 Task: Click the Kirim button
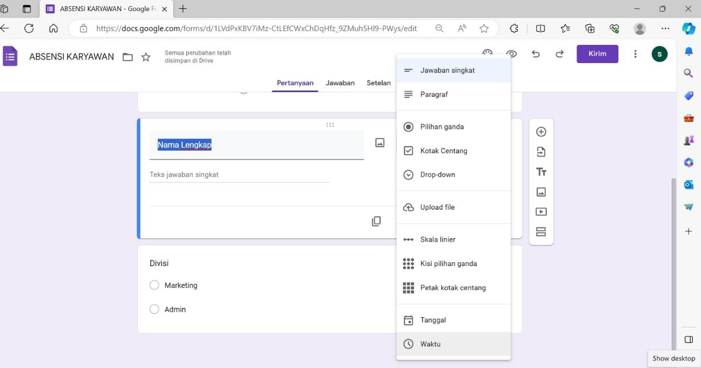(x=597, y=54)
